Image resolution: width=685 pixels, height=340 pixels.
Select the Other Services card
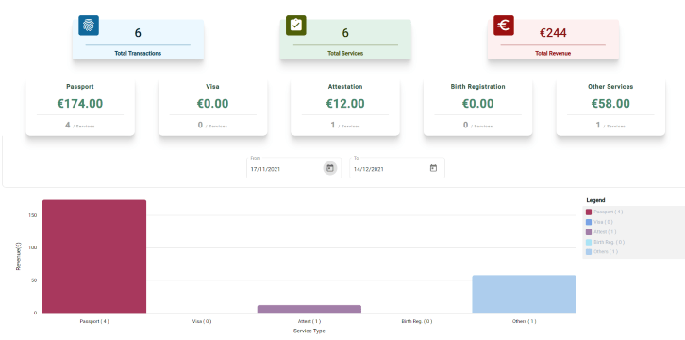coord(610,107)
